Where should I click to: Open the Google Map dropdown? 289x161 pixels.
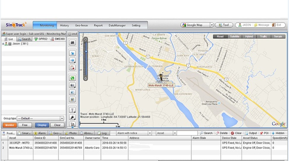click(x=212, y=25)
